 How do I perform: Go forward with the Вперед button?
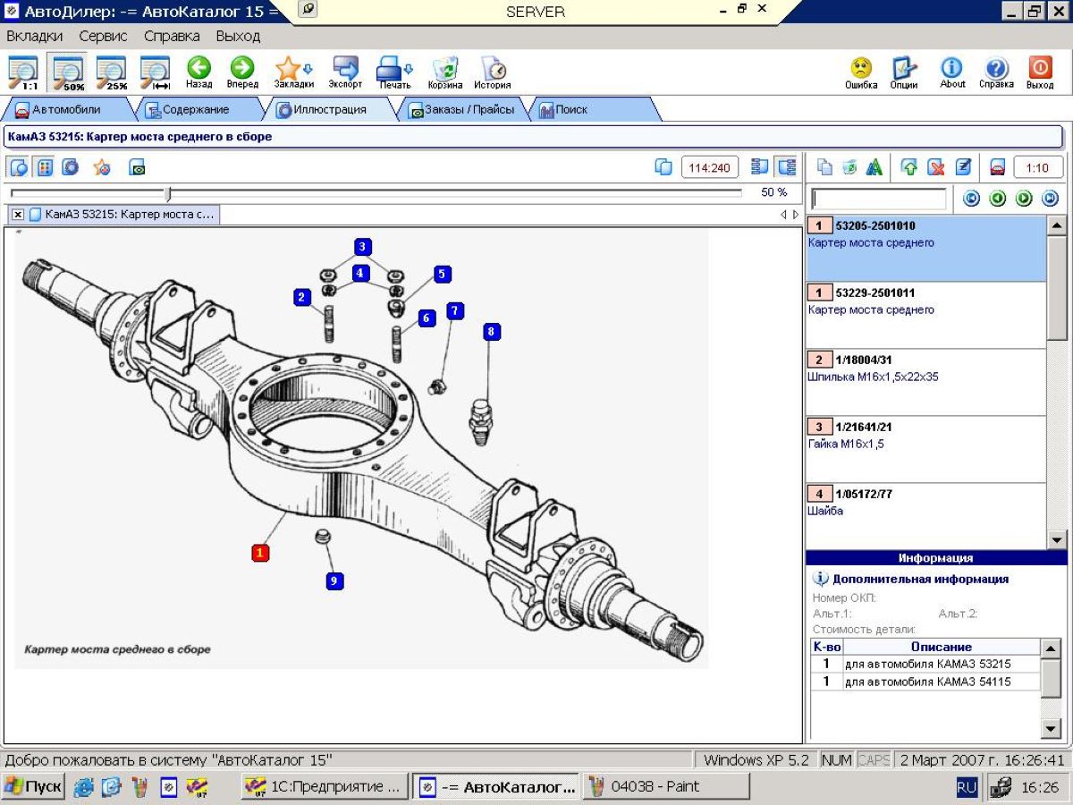coord(242,73)
